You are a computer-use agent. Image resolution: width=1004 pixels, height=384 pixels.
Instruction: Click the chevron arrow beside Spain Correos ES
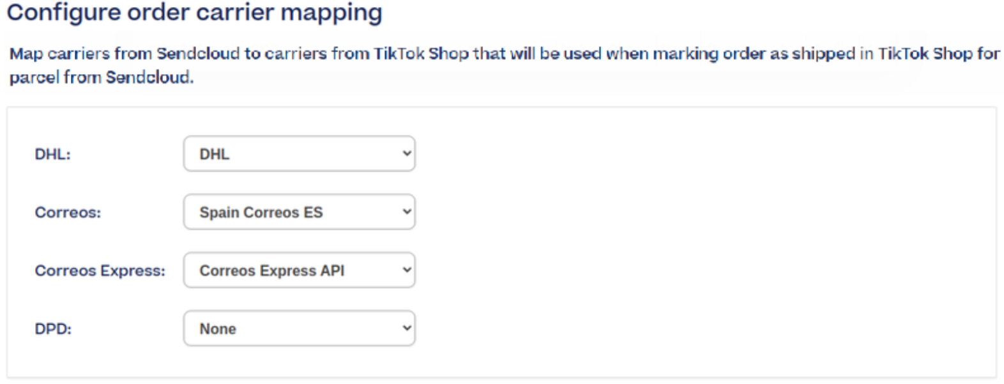click(406, 212)
